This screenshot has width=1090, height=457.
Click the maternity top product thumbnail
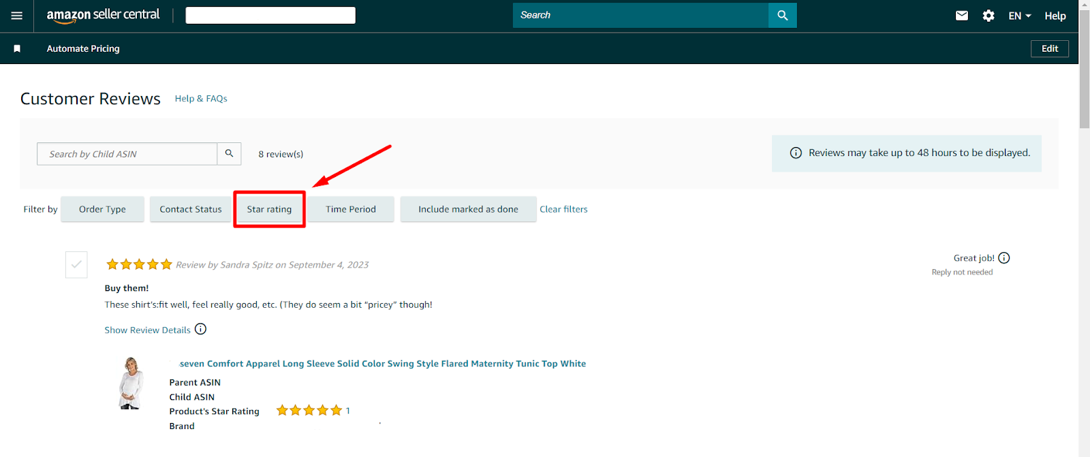tap(131, 383)
